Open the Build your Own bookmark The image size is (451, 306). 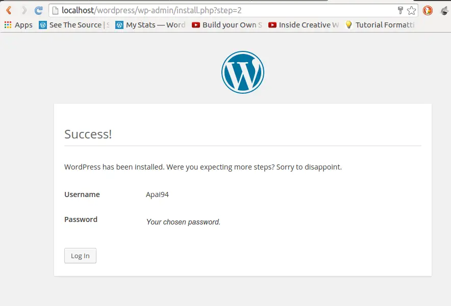point(227,25)
